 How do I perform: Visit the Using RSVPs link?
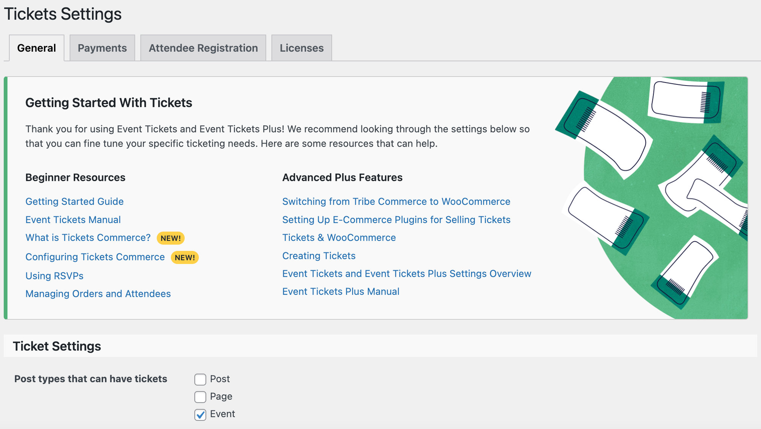[x=54, y=276]
